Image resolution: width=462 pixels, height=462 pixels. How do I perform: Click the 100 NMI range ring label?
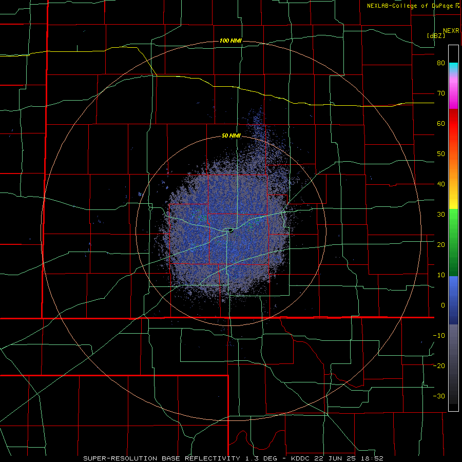[230, 41]
